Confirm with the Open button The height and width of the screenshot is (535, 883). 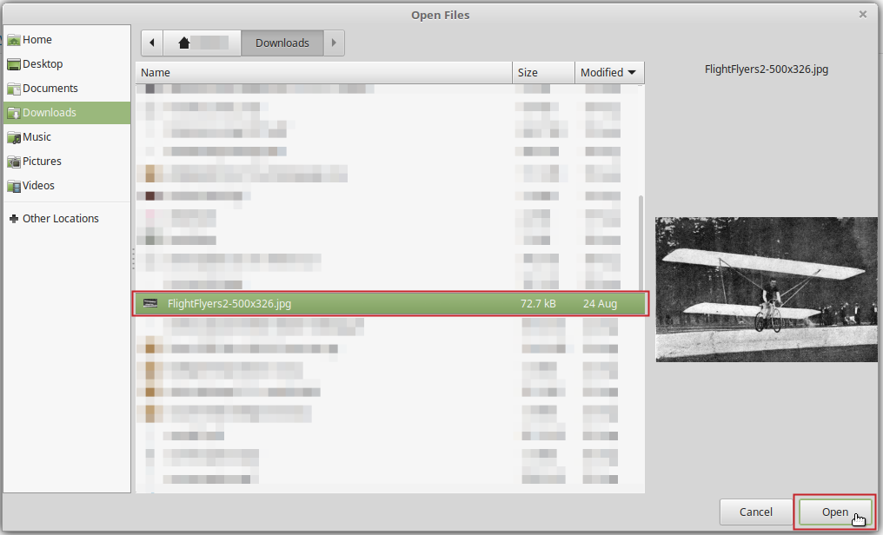coord(833,512)
